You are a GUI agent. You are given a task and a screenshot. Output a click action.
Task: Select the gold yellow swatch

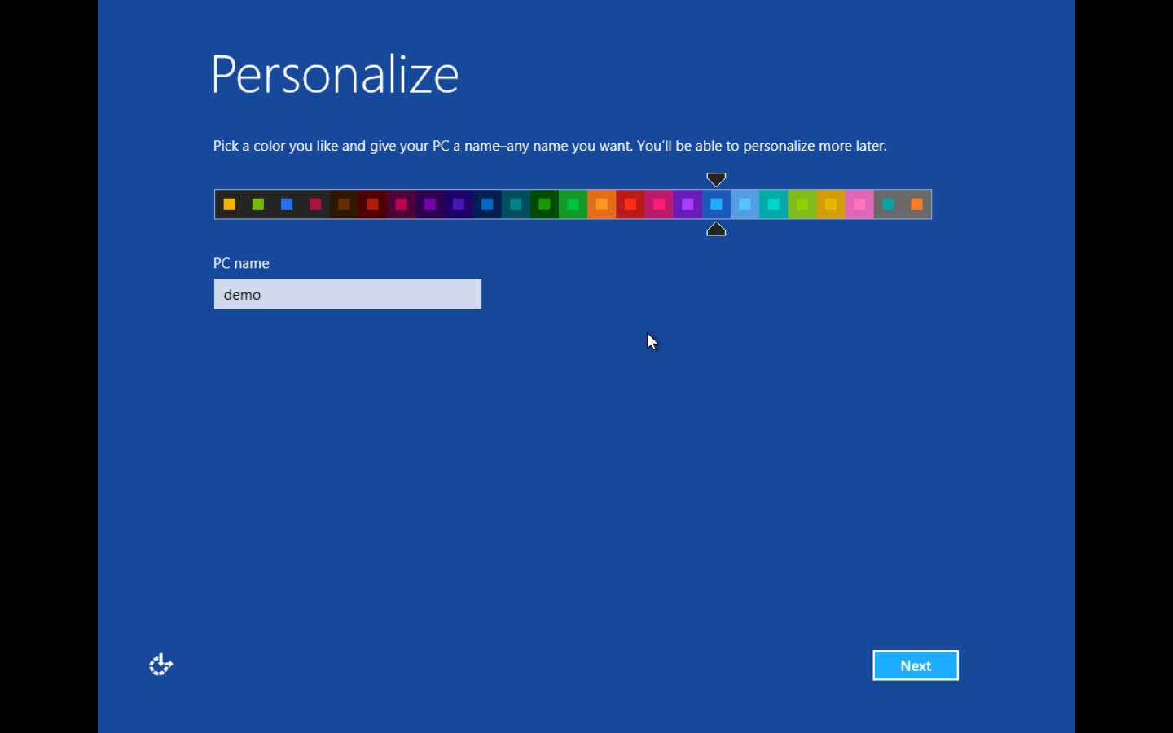pyautogui.click(x=831, y=204)
